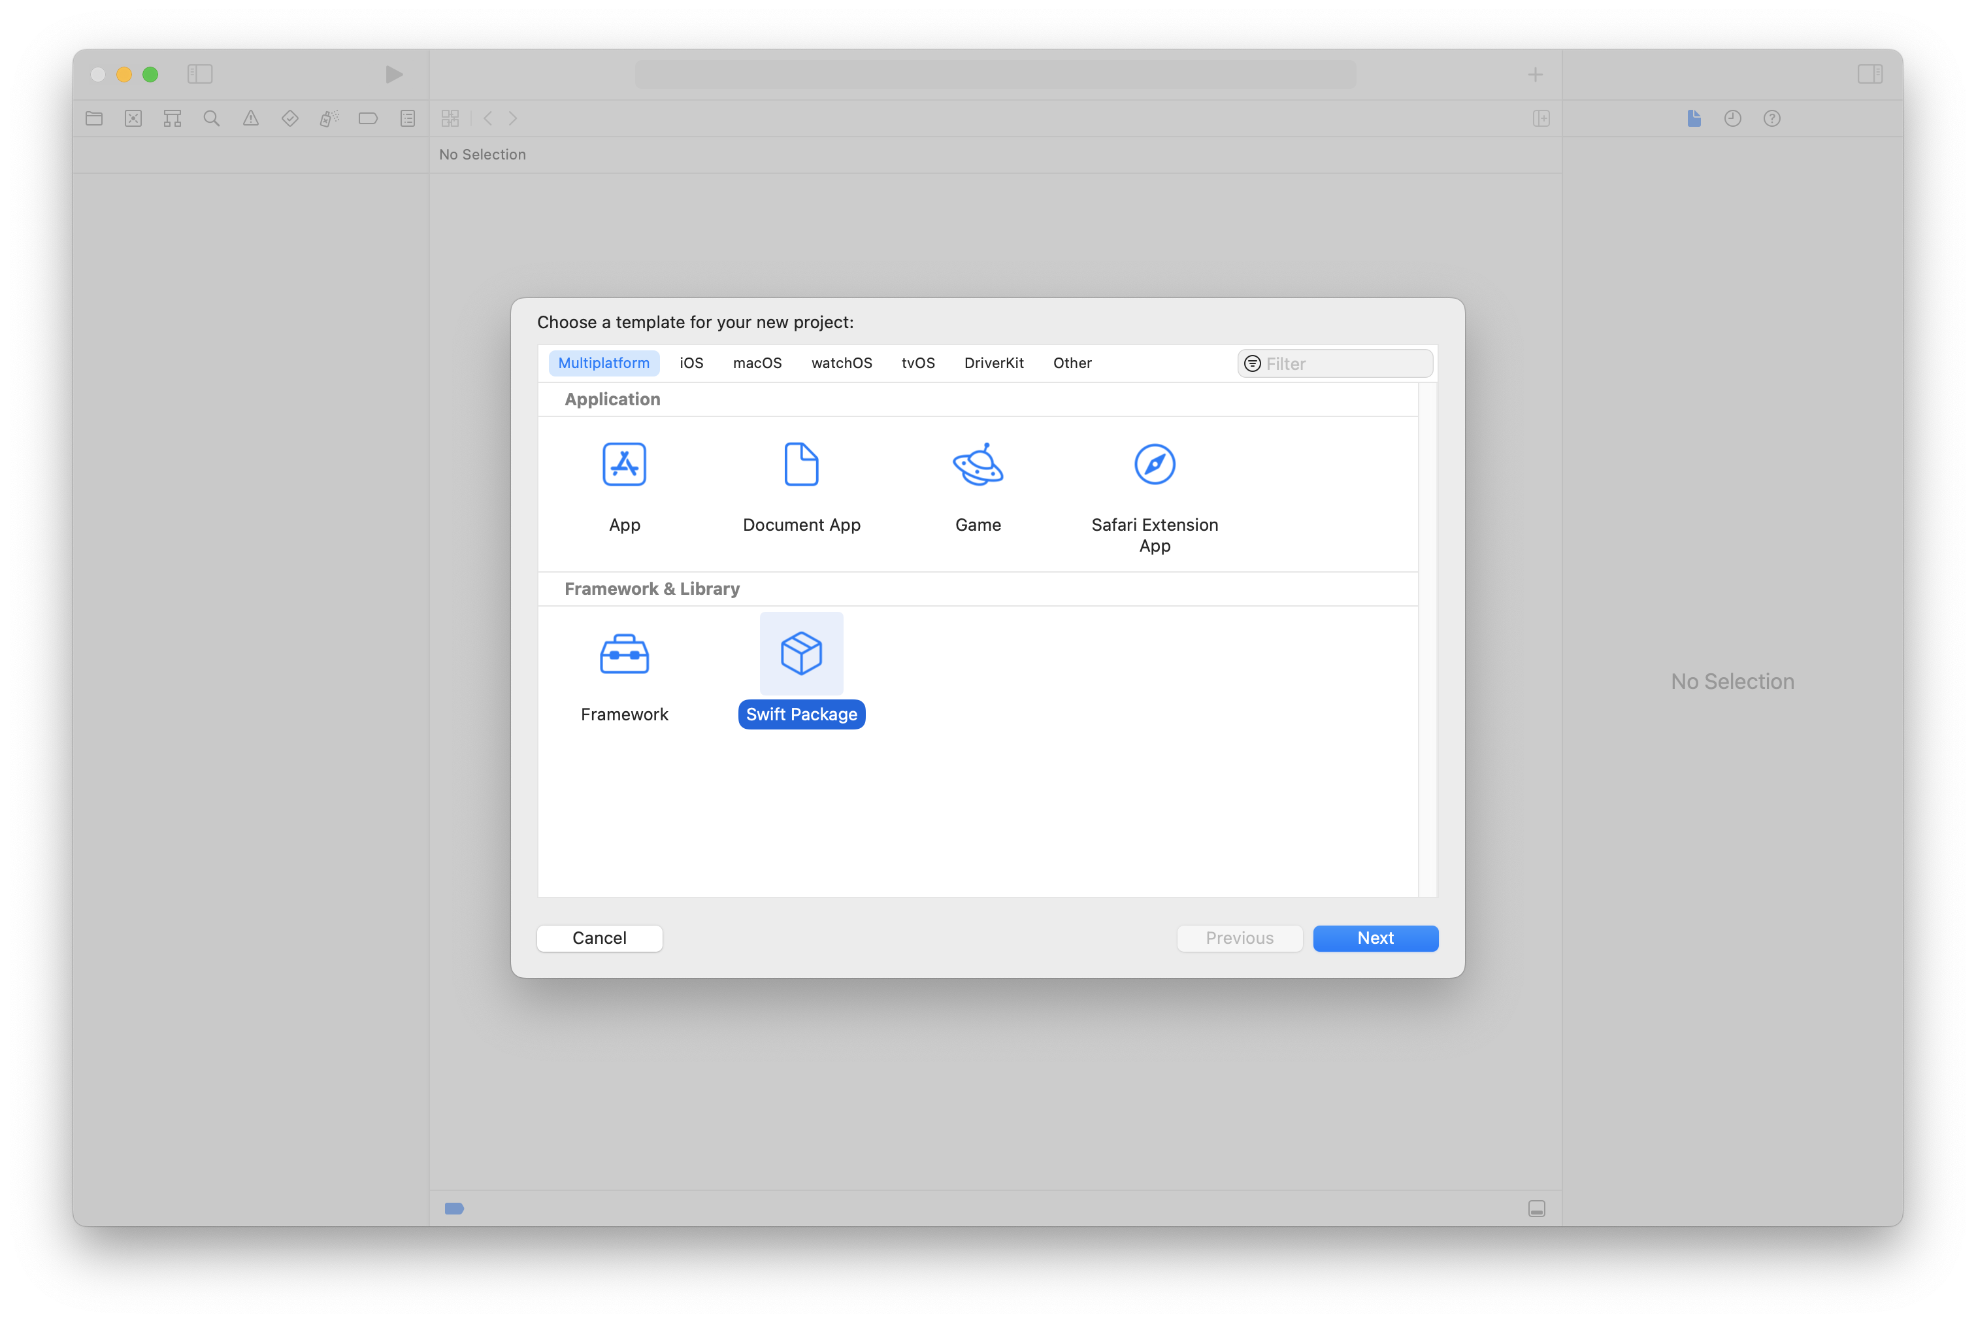Switch to the macOS tab
Screen dimensions: 1976x1323
point(757,363)
